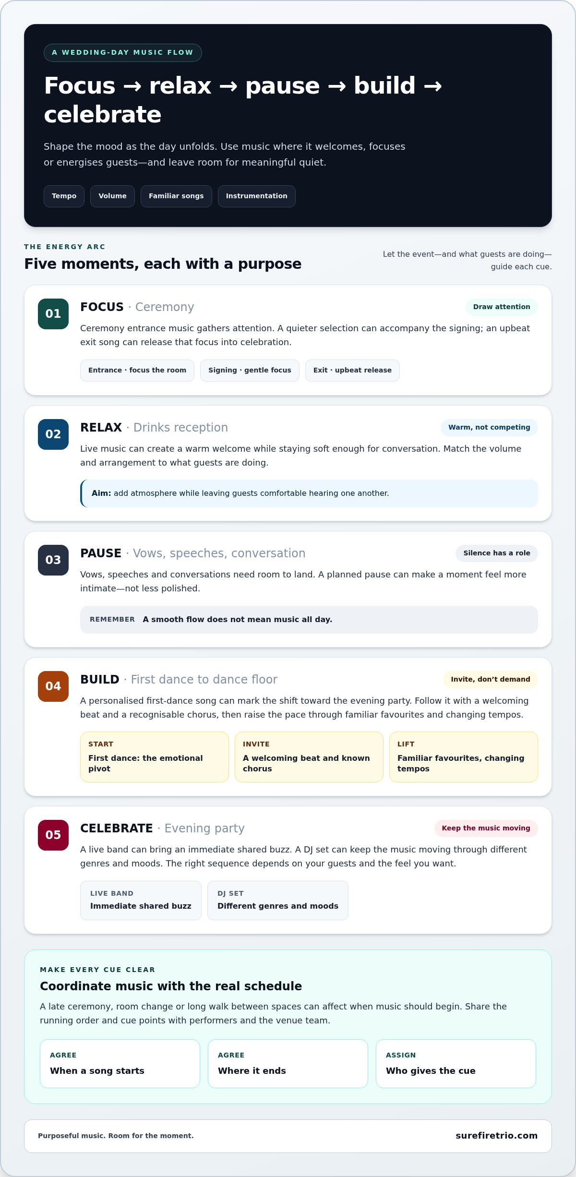The image size is (576, 1177).
Task: Click the green 01 step badge
Action: pos(53,314)
